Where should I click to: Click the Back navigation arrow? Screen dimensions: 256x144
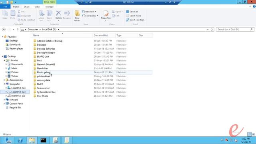[x=4, y=29]
